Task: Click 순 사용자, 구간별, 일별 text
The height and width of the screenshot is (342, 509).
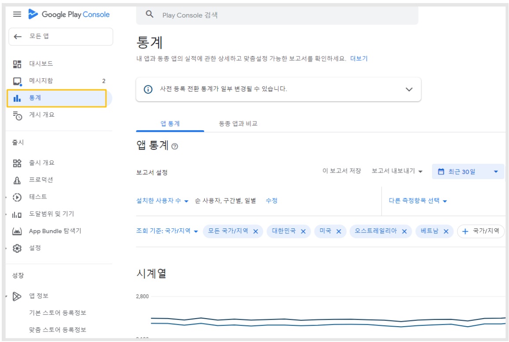Action: 225,201
